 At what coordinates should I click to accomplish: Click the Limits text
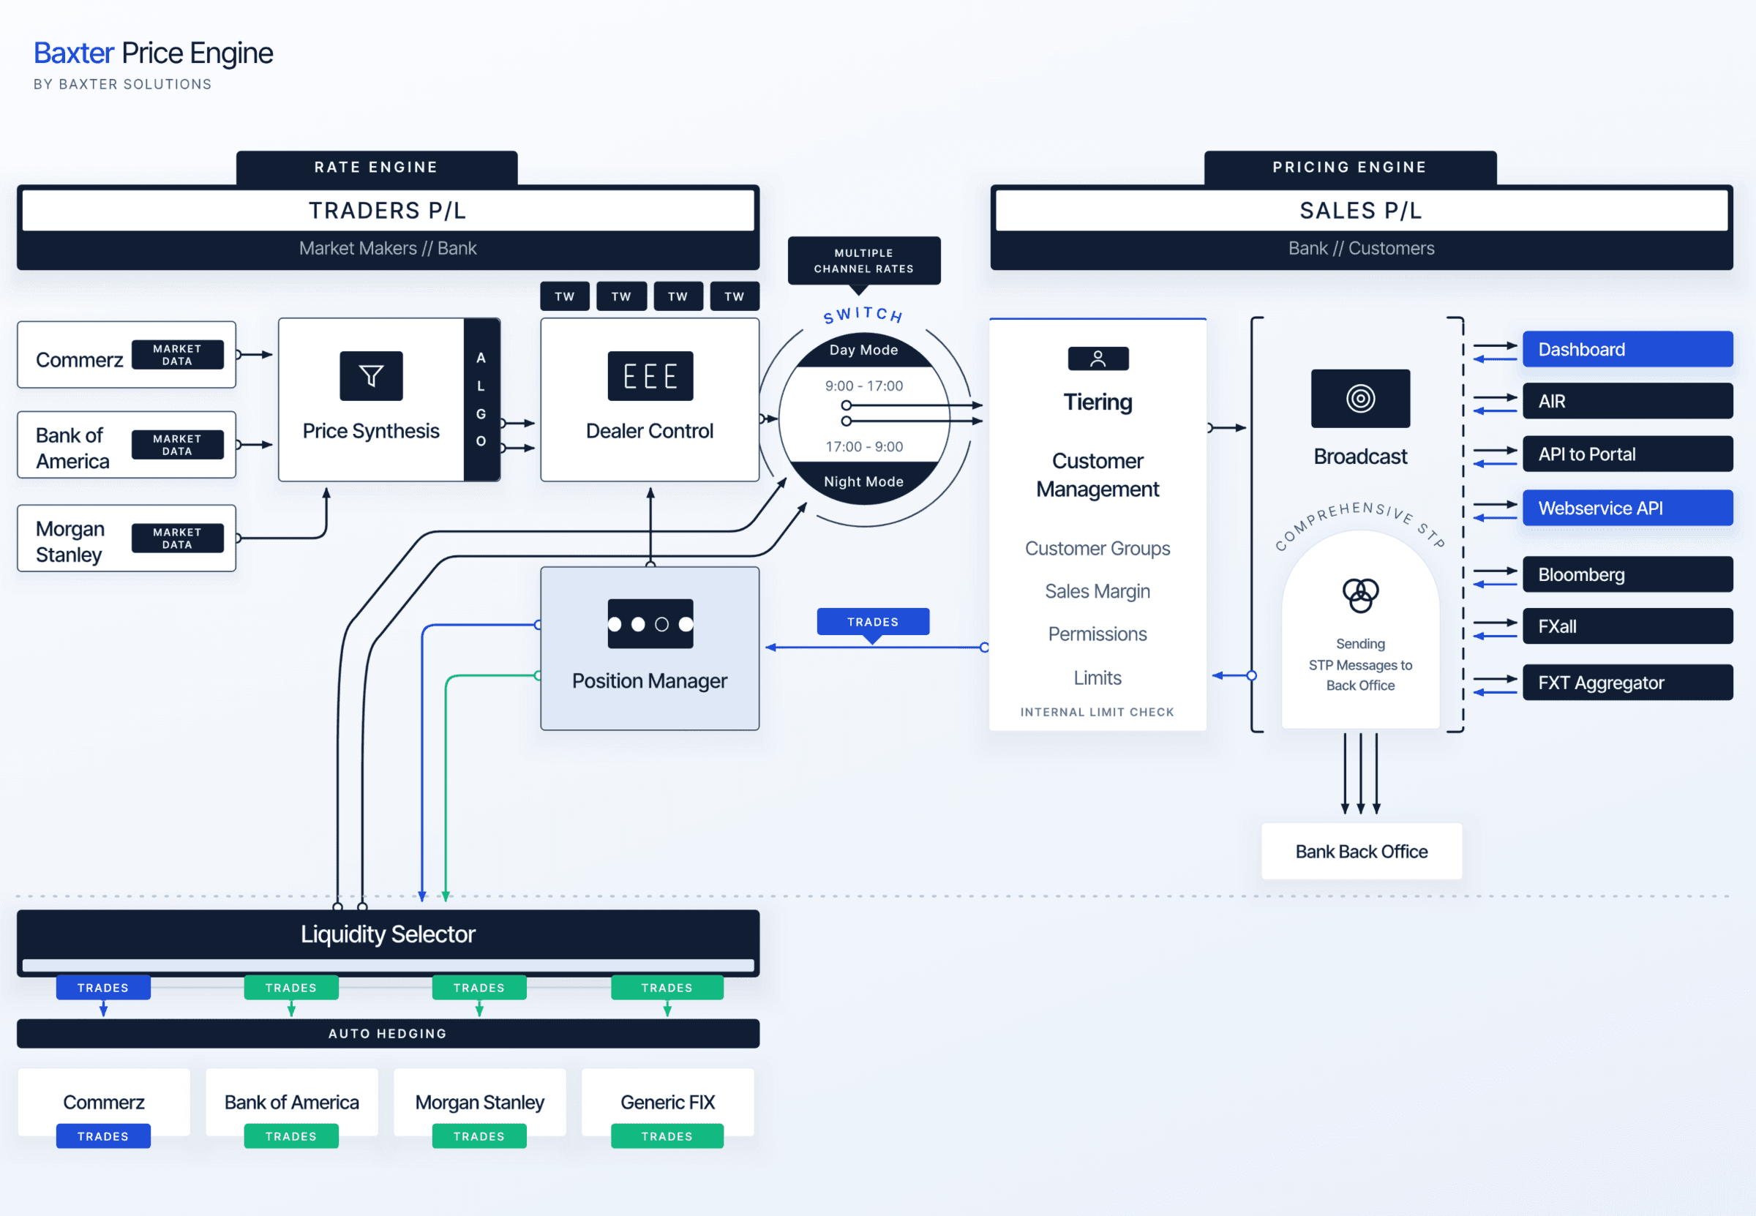tap(1097, 678)
